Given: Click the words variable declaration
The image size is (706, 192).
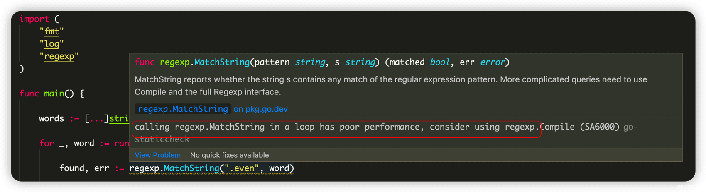Looking at the screenshot, I should coord(51,119).
